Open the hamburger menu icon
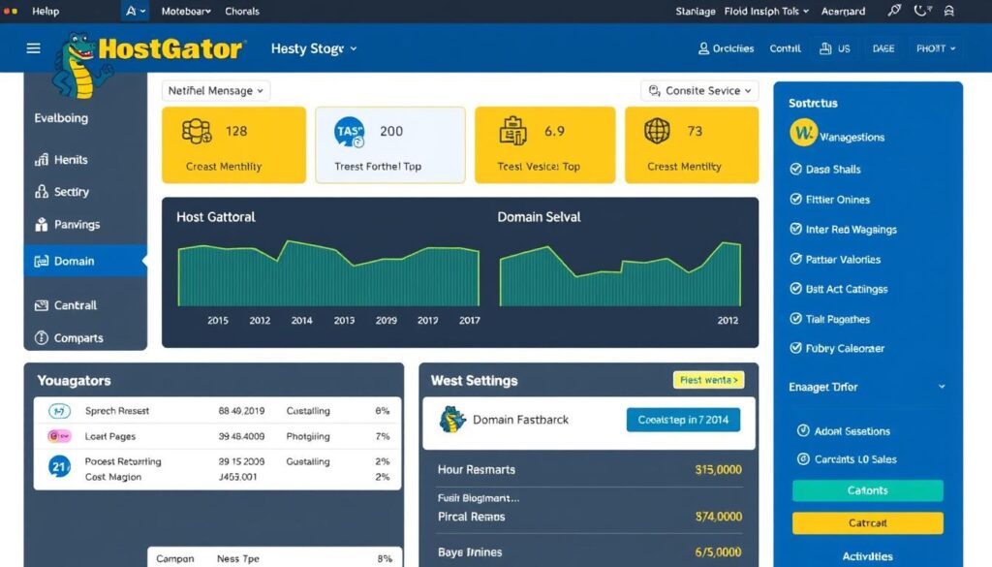The image size is (992, 567). [34, 48]
